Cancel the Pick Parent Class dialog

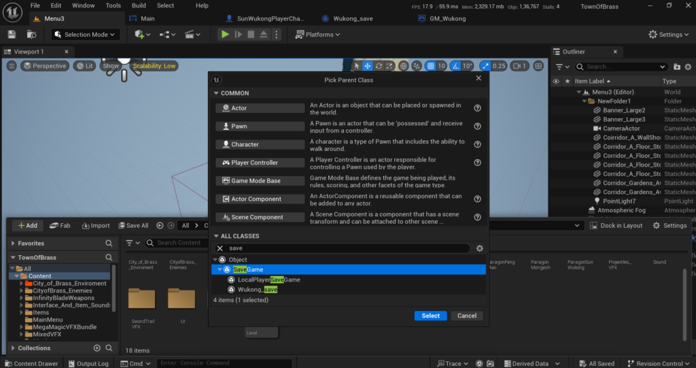click(467, 316)
